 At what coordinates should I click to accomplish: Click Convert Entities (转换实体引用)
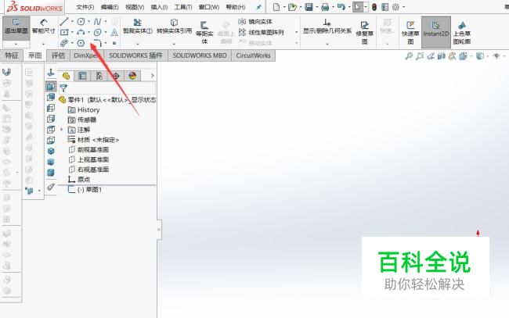coord(174,27)
